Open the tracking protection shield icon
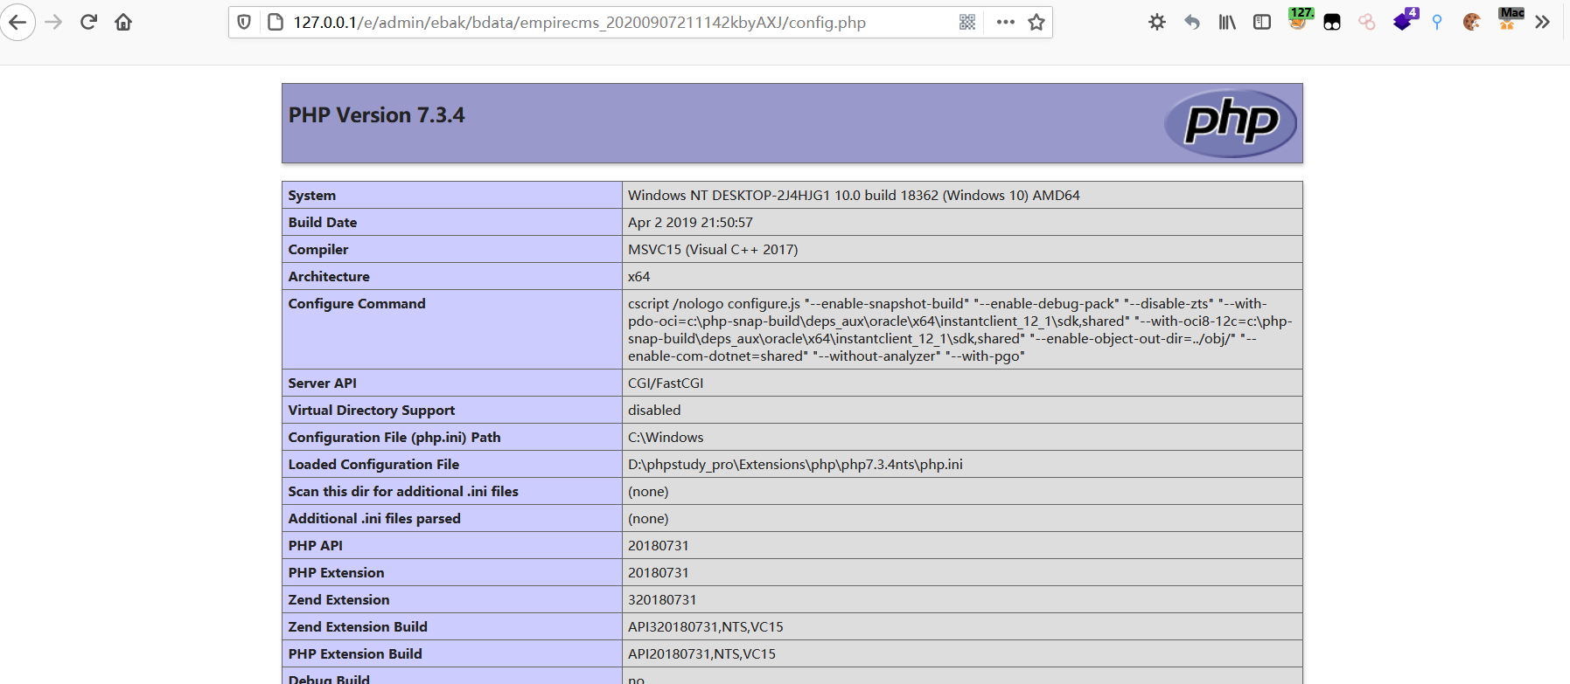This screenshot has width=1570, height=684. click(x=245, y=22)
